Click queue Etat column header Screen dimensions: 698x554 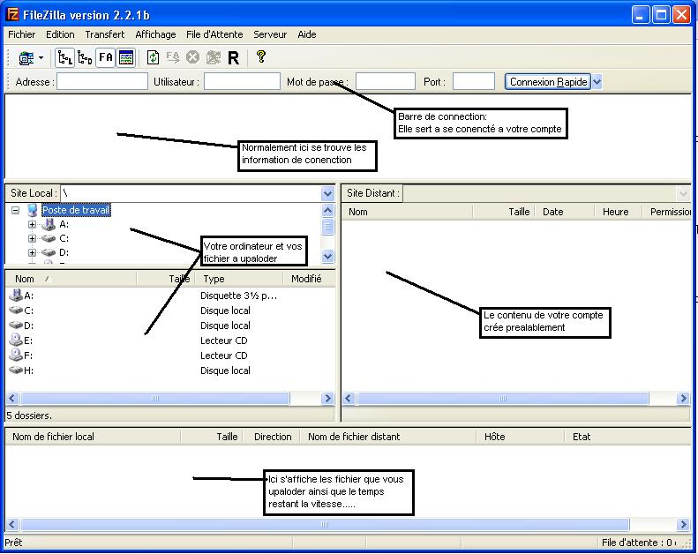pyautogui.click(x=627, y=437)
